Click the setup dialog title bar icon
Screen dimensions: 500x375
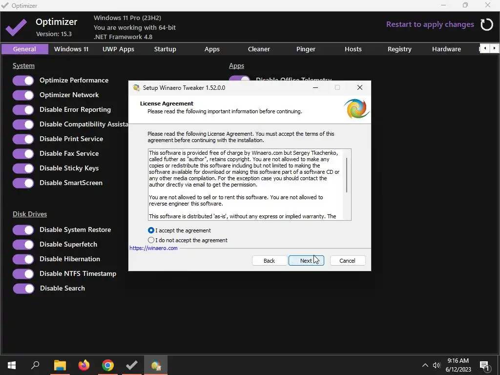pos(136,88)
